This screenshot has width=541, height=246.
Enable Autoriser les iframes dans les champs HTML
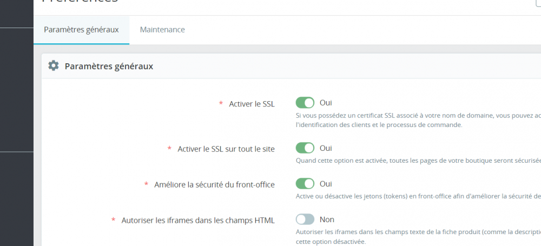coord(305,220)
